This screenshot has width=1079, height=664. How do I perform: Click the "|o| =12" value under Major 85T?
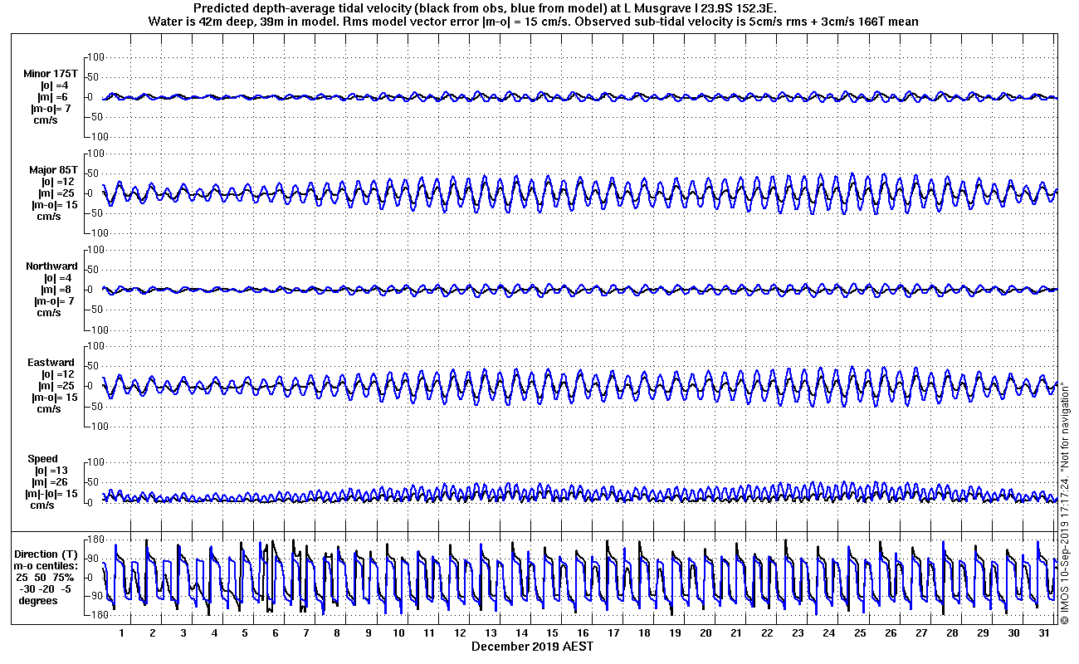click(56, 182)
